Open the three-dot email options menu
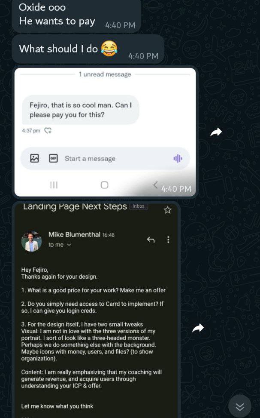 point(168,240)
